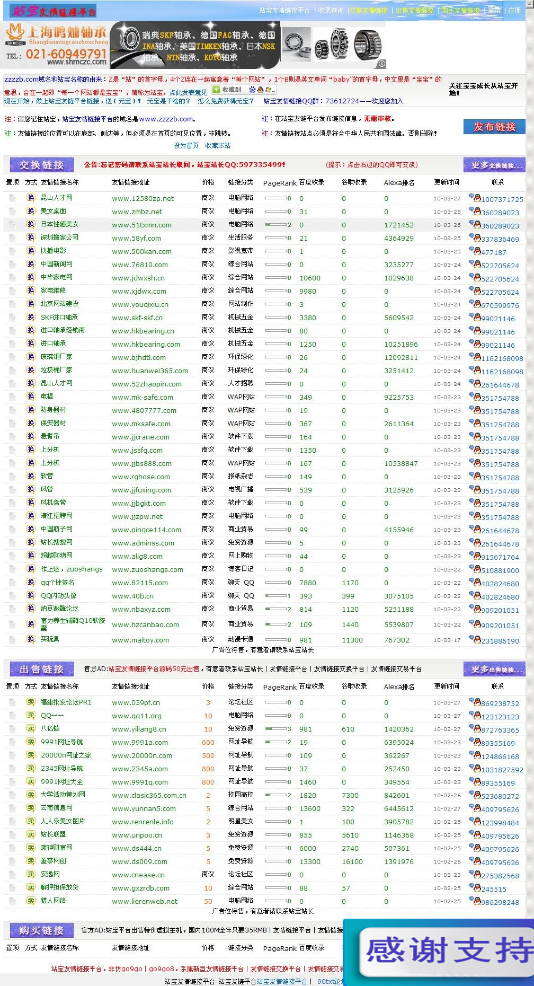Click the QQ icon beside 510881900

point(475,569)
